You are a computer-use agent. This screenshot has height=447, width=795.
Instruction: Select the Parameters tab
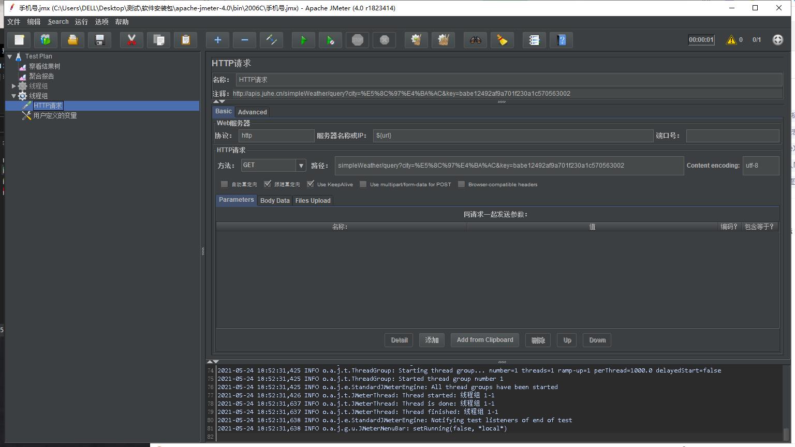pyautogui.click(x=237, y=200)
